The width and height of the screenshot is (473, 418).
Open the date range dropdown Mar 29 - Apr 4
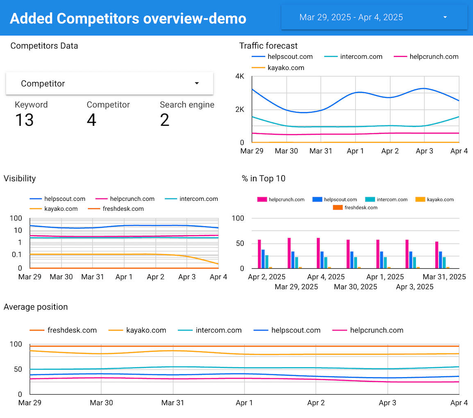pyautogui.click(x=374, y=17)
